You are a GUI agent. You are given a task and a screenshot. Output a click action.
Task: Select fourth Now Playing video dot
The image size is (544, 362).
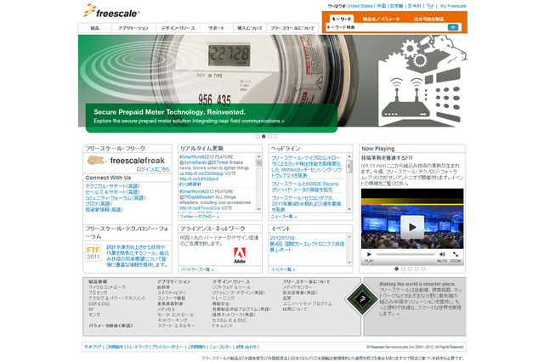click(x=416, y=269)
